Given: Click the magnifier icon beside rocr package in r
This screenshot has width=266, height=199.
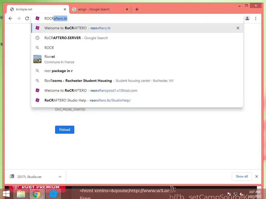Looking at the screenshot, I should [x=37, y=71].
